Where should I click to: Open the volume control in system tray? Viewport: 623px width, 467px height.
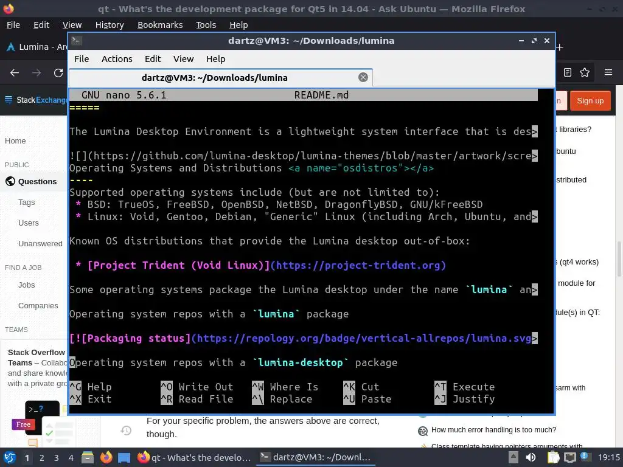(531, 457)
